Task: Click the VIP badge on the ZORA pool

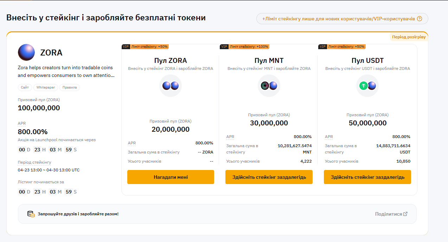Action: tap(126, 47)
